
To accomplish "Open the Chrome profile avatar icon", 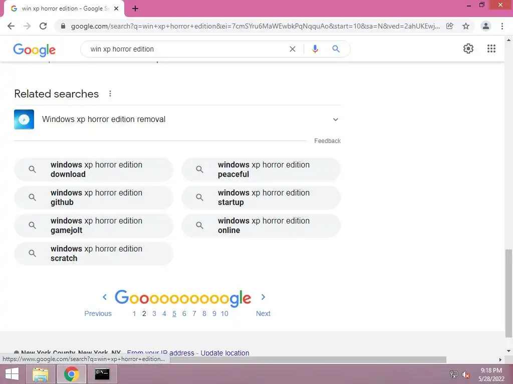I will (x=486, y=26).
